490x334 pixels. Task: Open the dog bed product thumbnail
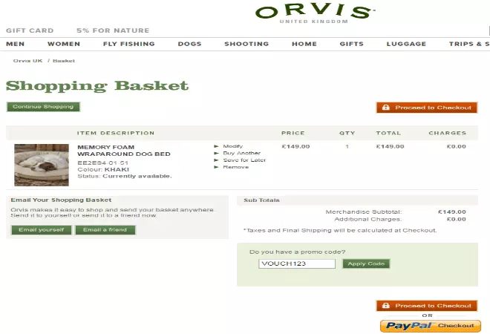tap(42, 165)
